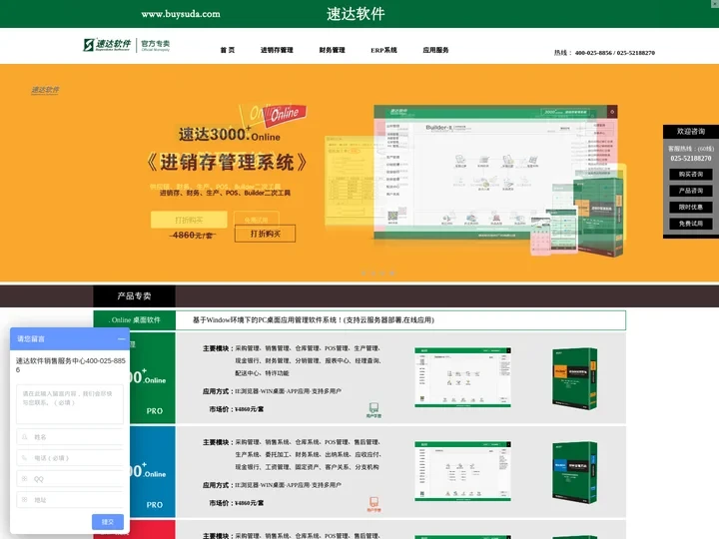719x539 pixels.
Task: Open the 进销存管理 nav menu item
Action: pyautogui.click(x=277, y=50)
